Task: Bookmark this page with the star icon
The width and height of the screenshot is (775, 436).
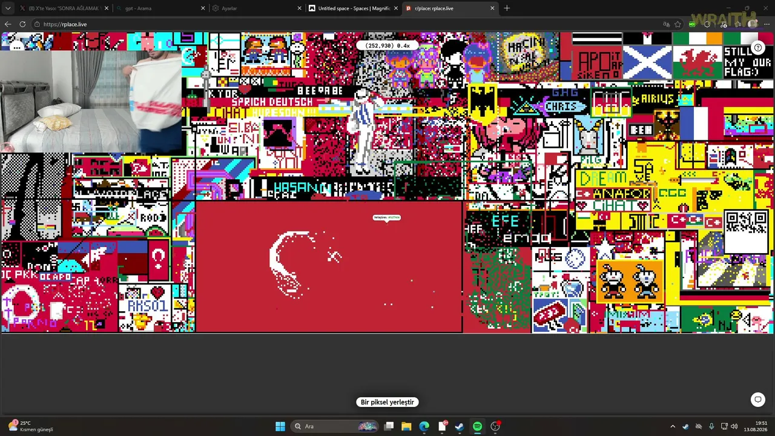Action: (678, 24)
